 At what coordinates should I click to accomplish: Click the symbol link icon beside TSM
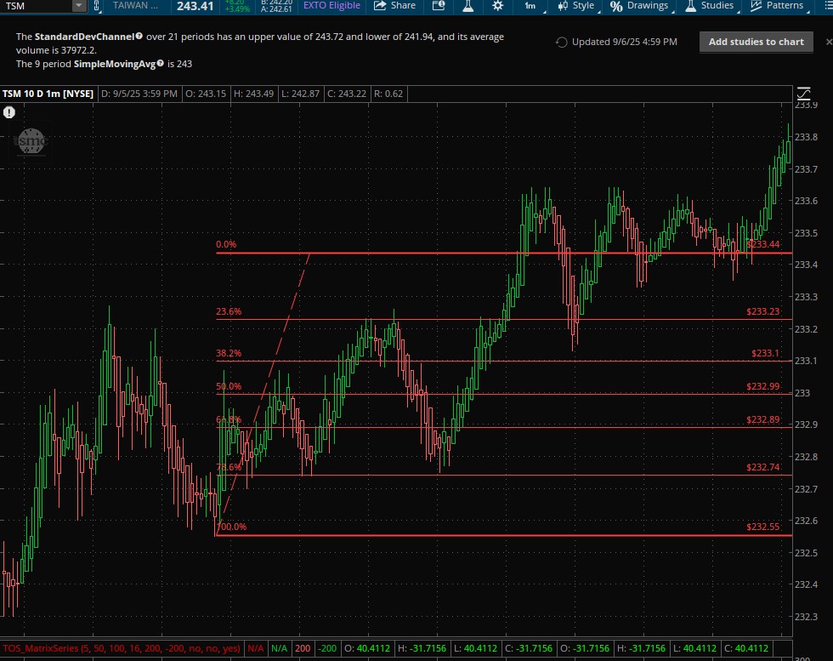96,6
